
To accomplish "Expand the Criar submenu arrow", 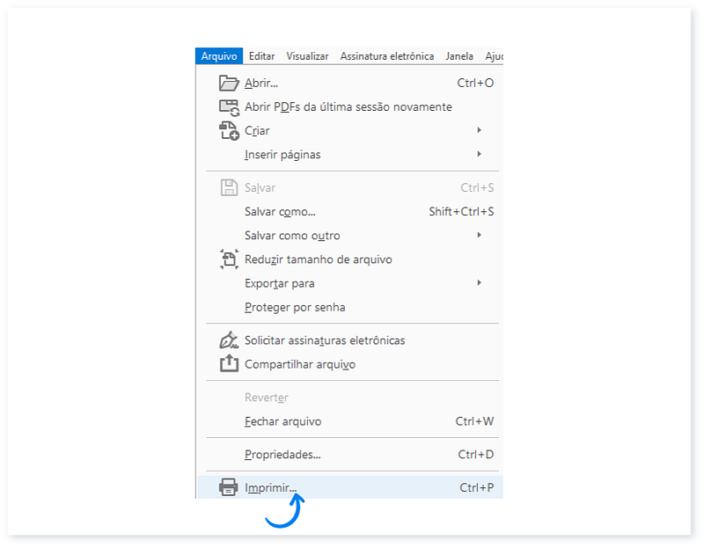I will click(x=479, y=130).
